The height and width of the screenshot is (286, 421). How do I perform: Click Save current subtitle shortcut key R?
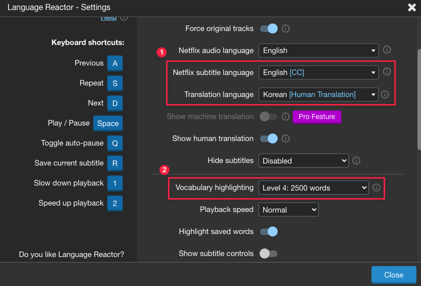(x=115, y=163)
